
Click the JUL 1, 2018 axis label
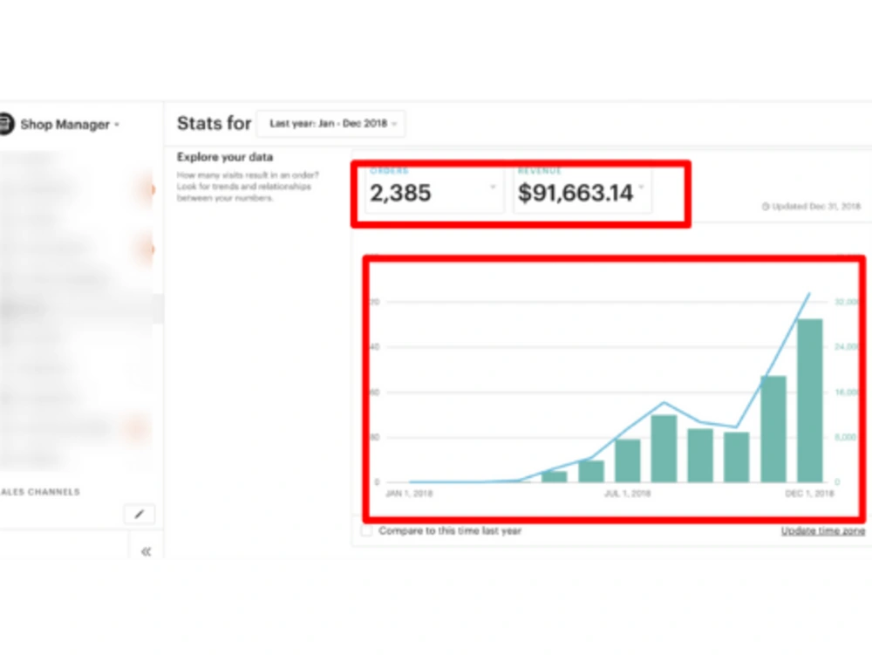pyautogui.click(x=627, y=493)
